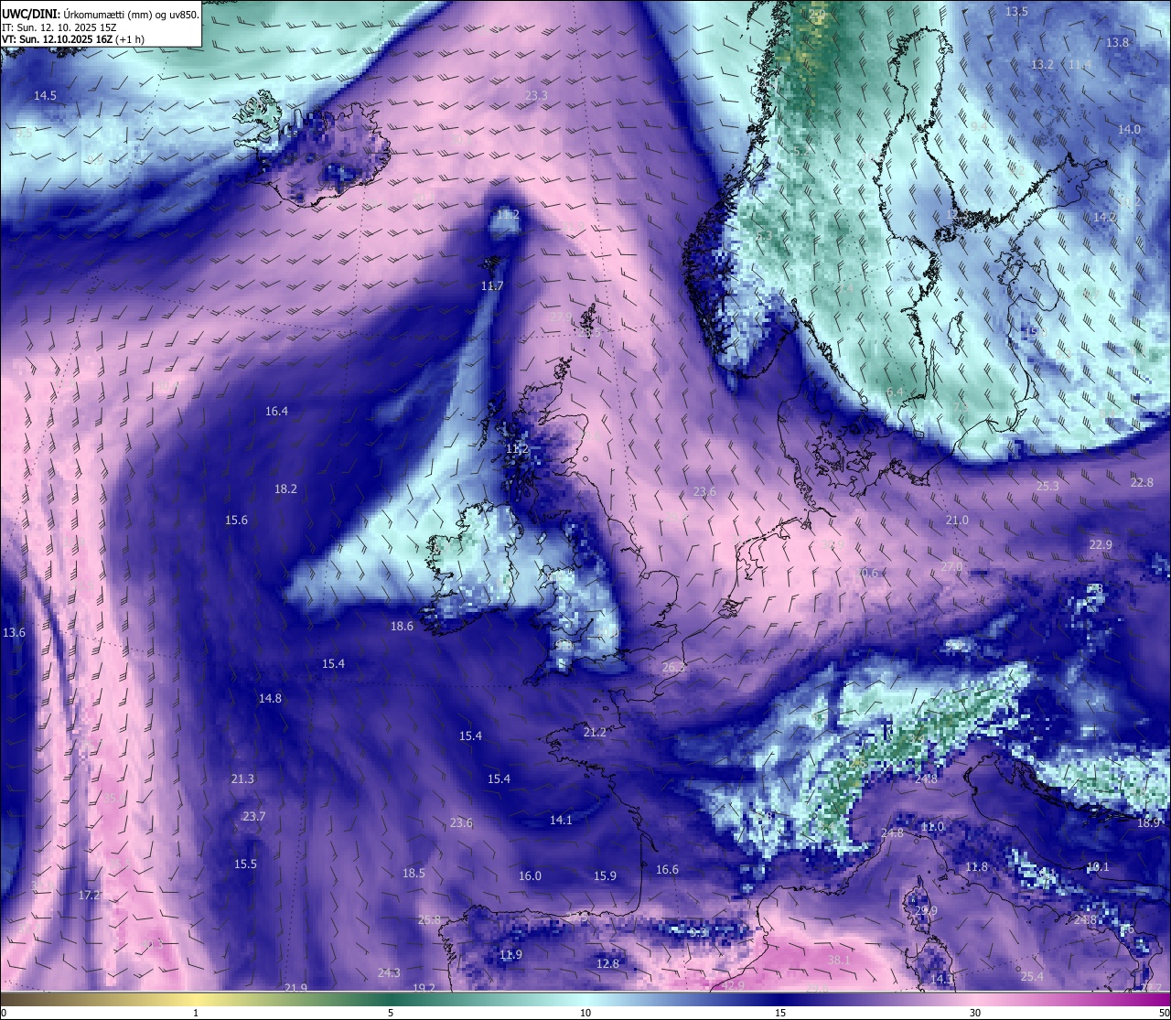Click the 13.2 value over northern Finland
Viewport: 1171px width, 1020px height.
[x=1042, y=65]
